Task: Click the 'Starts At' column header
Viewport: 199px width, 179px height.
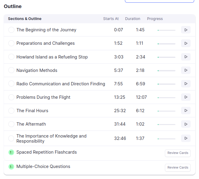Action: (x=111, y=18)
